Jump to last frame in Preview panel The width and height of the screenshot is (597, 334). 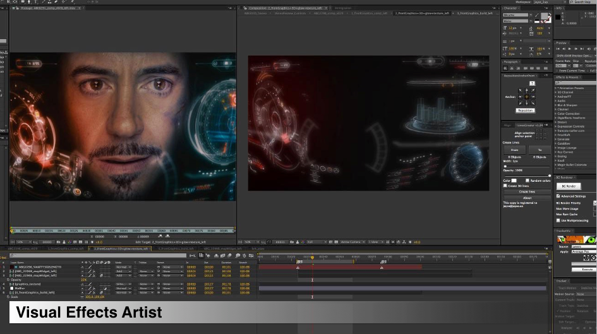pos(582,49)
